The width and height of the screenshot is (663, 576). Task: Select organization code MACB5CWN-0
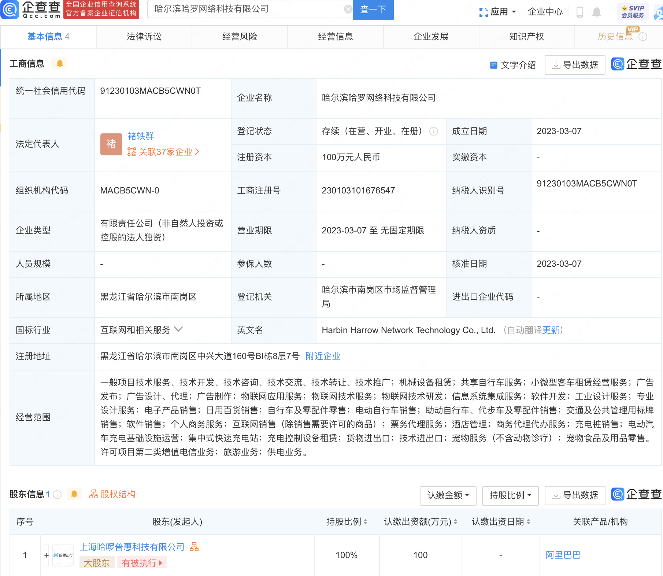point(130,191)
